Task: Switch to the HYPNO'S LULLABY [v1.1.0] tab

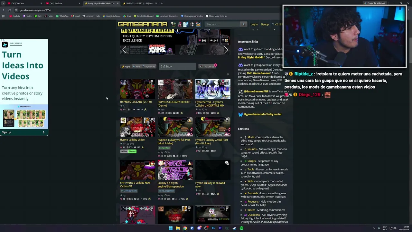Action: point(140,3)
